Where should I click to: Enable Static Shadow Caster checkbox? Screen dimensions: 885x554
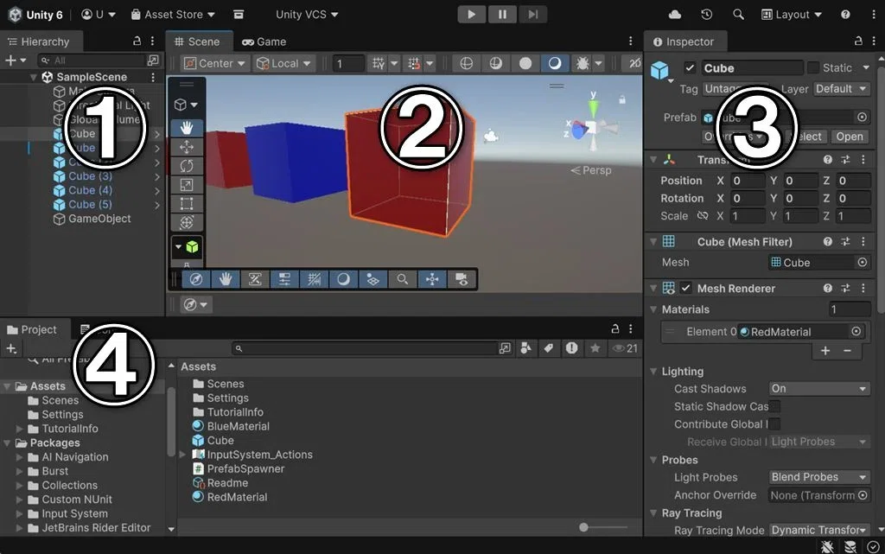click(775, 406)
